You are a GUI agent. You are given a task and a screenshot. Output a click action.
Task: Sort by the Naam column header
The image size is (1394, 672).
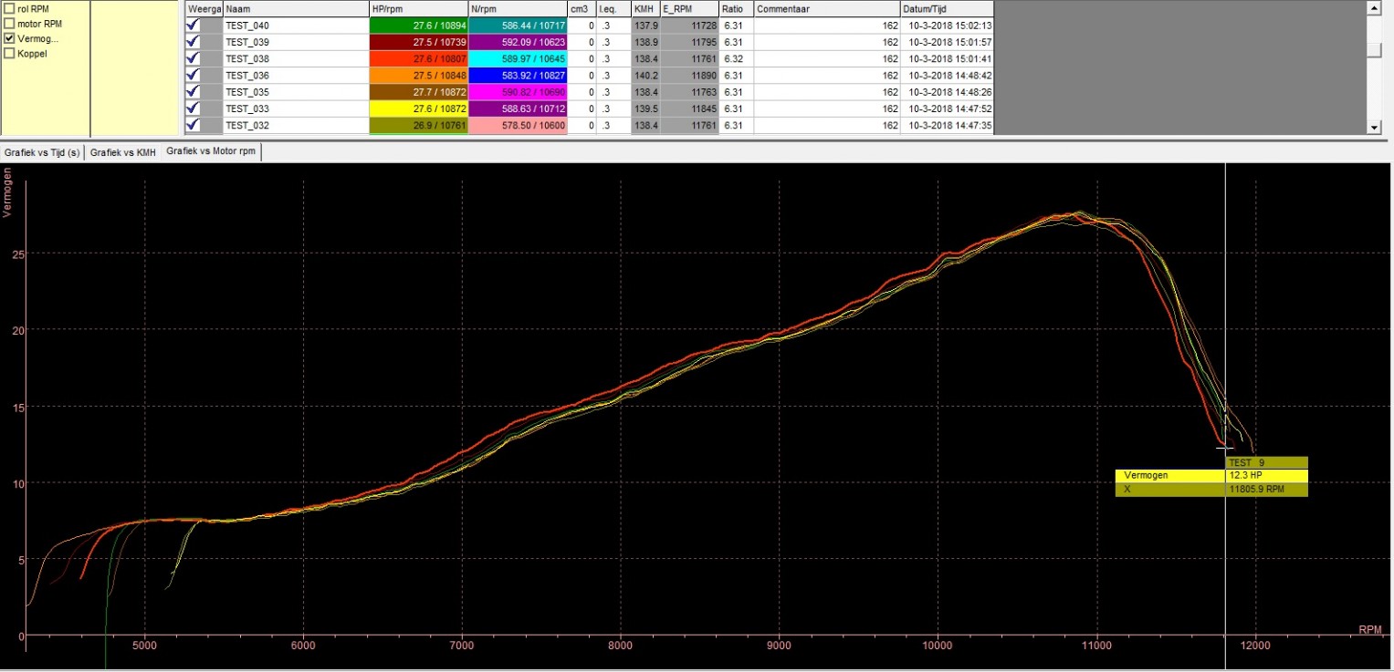[296, 8]
